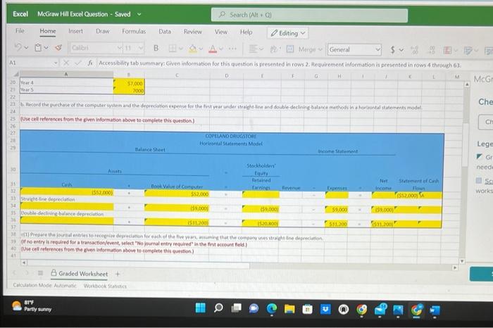Select the Cash cell showing ($52,000)
The width and height of the screenshot is (493, 328).
[67, 192]
